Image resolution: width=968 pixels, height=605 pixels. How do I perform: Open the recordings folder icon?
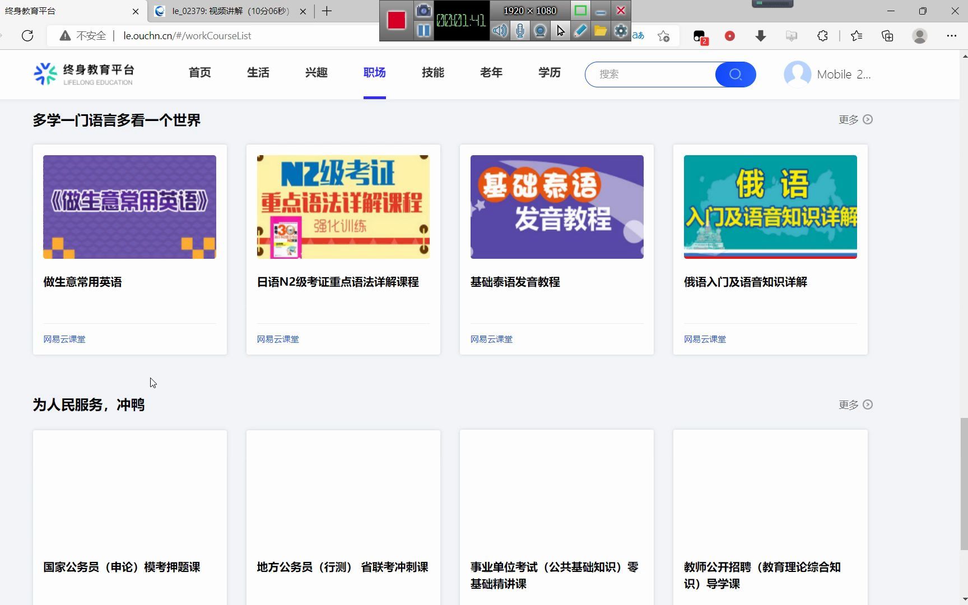tap(601, 31)
